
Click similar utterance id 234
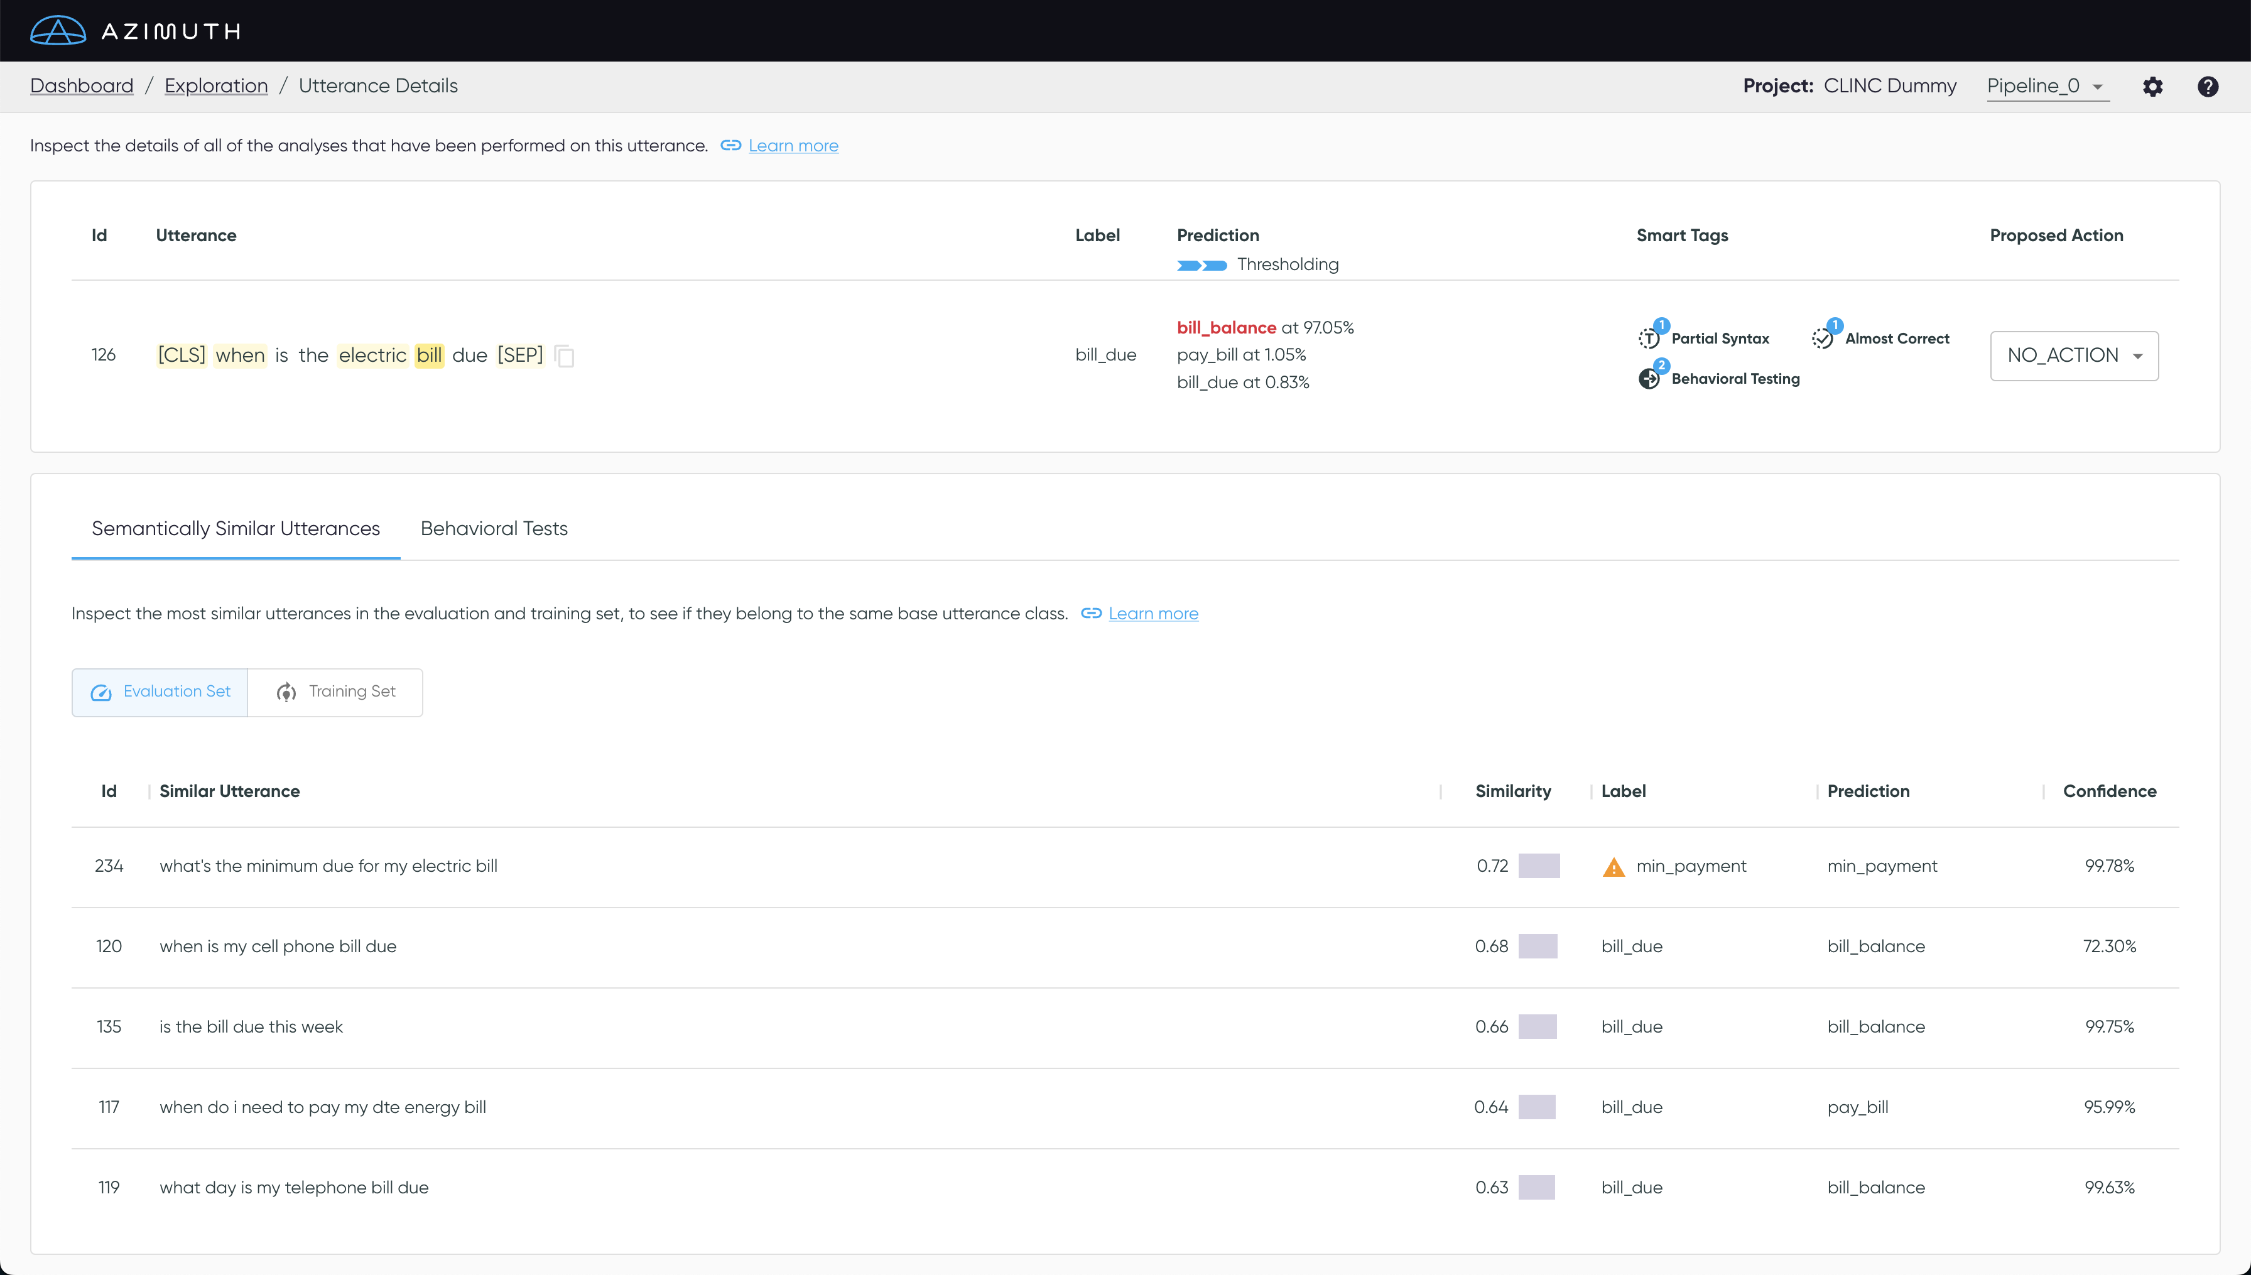coord(109,866)
